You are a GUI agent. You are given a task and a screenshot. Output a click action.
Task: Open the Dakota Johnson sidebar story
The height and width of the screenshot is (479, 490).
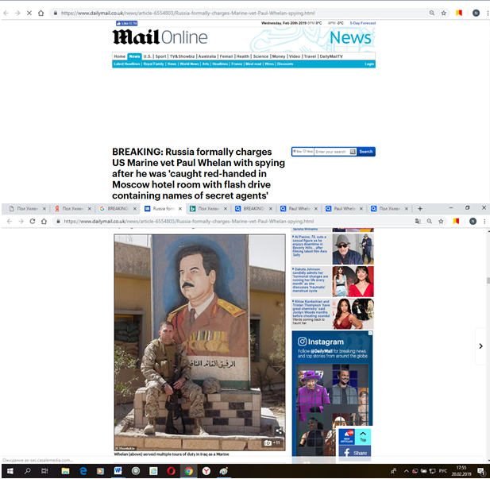tap(333, 282)
